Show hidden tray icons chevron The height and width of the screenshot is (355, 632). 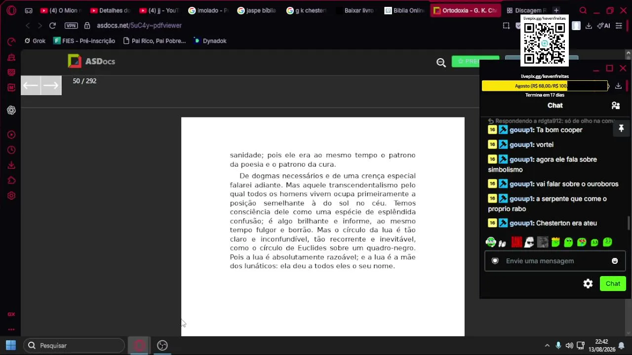point(547,346)
